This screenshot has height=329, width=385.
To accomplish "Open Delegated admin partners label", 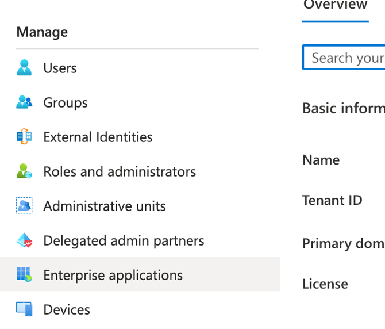I will coord(124,240).
